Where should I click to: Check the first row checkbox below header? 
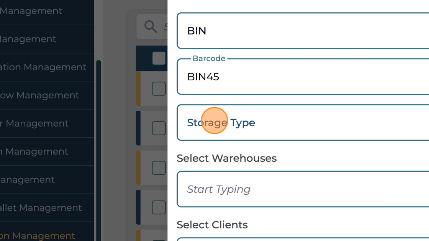[159, 89]
